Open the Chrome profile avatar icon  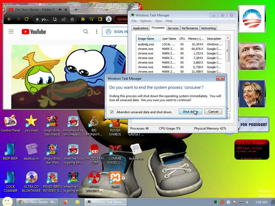109,19
